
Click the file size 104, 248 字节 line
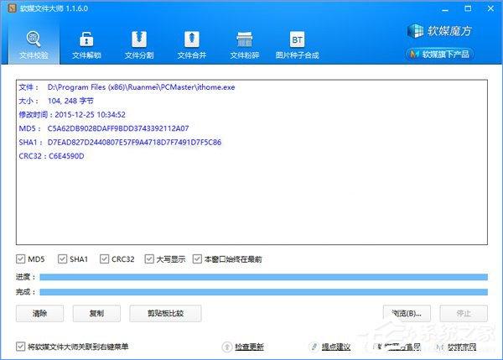[56, 101]
